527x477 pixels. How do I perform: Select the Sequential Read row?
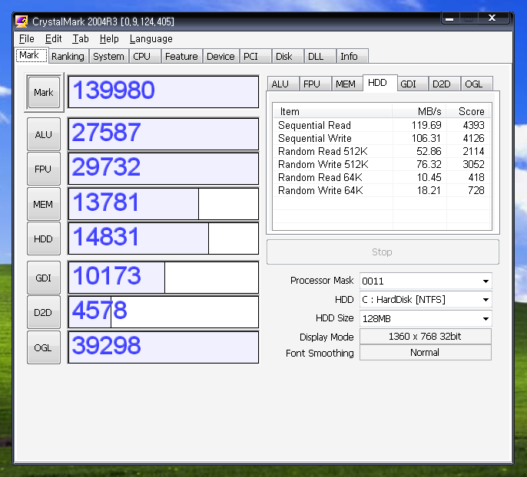tap(382, 125)
